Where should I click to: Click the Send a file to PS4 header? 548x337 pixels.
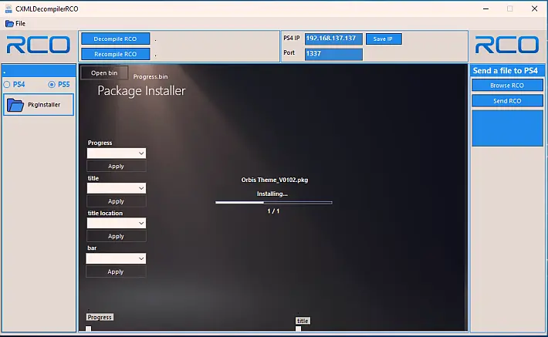506,70
